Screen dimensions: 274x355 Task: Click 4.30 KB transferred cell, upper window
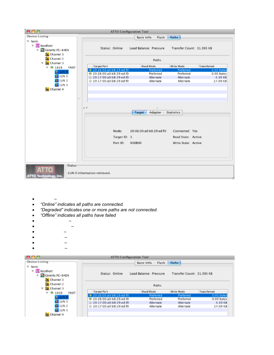pos(221,77)
